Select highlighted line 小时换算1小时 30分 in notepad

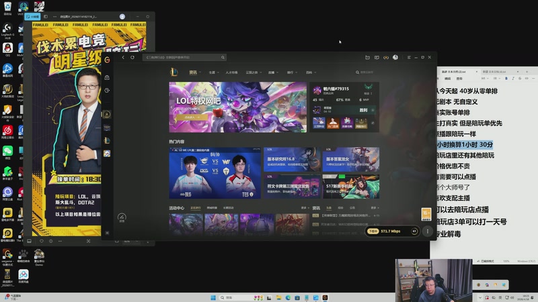click(x=465, y=144)
